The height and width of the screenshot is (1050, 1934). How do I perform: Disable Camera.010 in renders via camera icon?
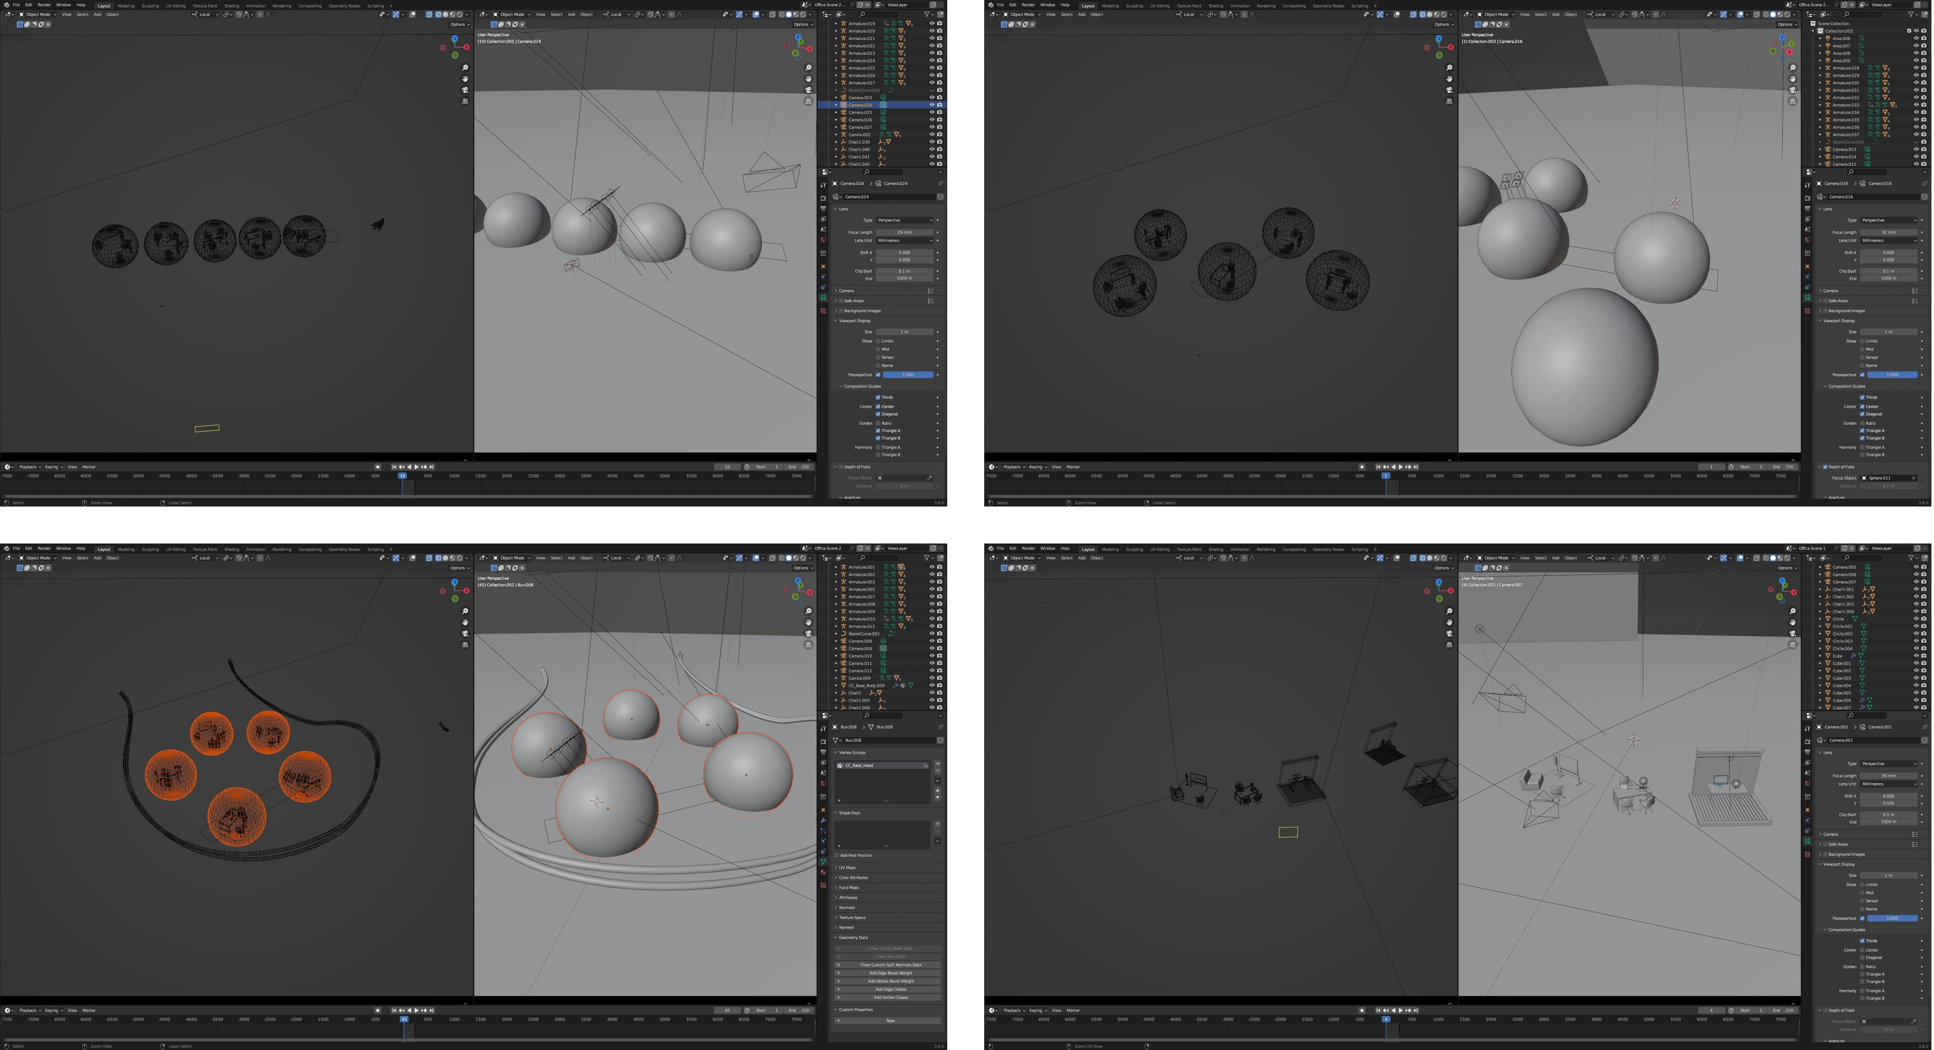[x=940, y=656]
